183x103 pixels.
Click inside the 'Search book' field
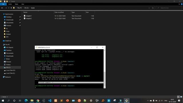coord(169,8)
